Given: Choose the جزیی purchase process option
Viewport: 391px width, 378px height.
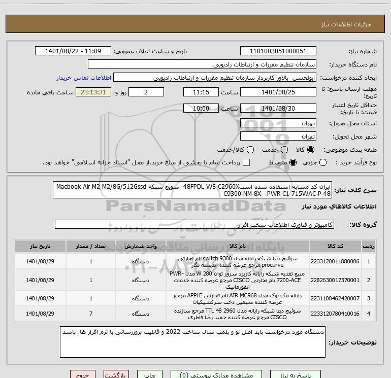Looking at the screenshot, I should coord(322,162).
